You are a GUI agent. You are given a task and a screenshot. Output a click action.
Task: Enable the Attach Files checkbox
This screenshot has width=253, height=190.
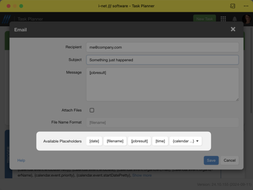click(92, 110)
